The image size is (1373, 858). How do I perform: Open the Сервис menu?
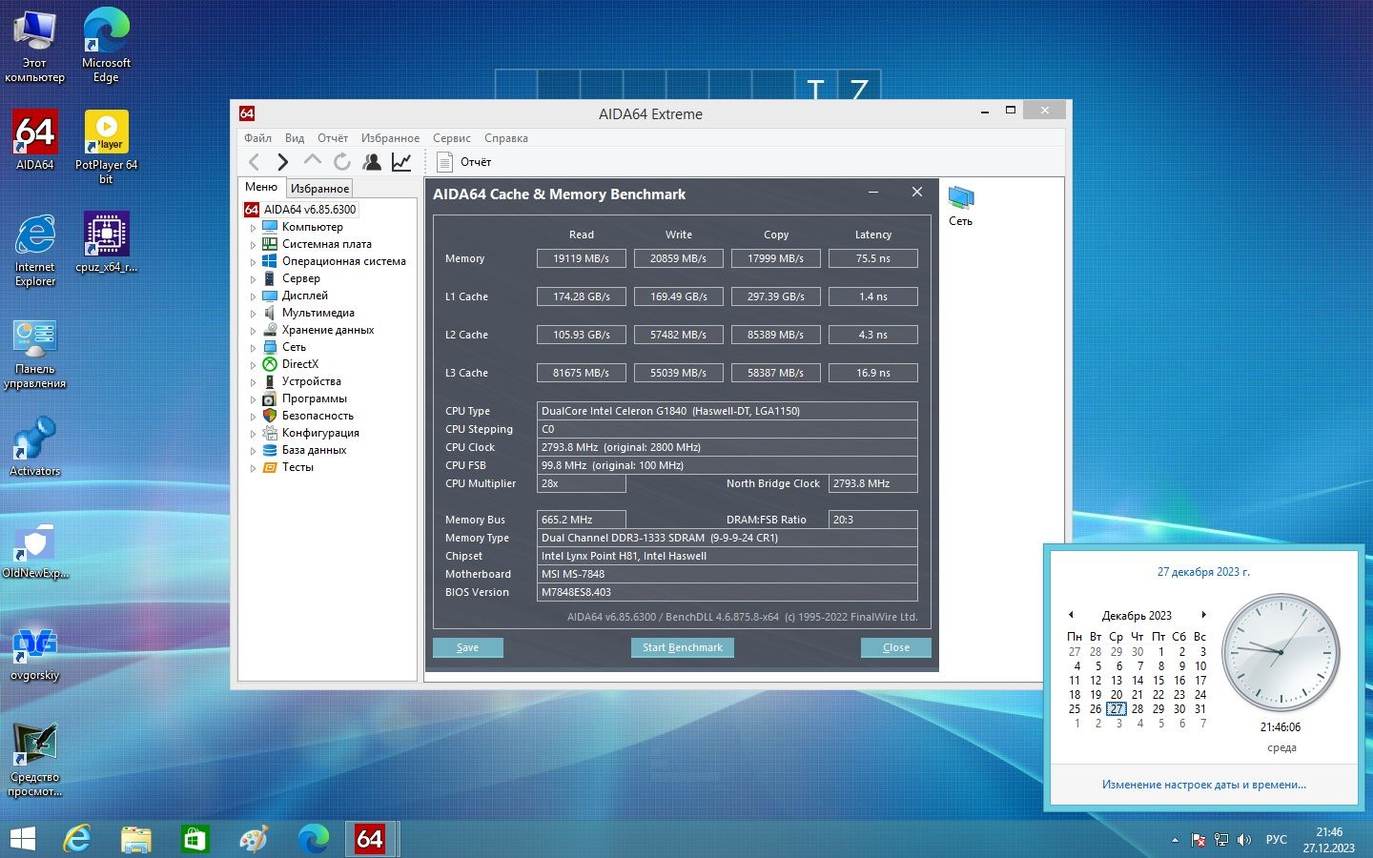[x=451, y=138]
